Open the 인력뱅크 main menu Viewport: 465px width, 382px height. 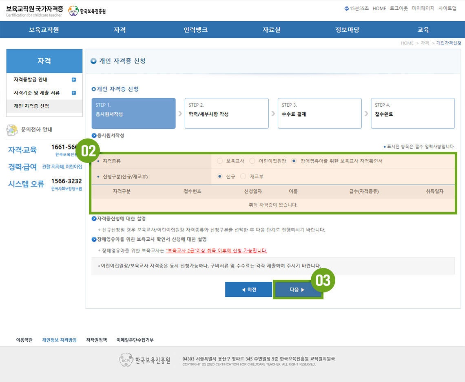(x=195, y=30)
